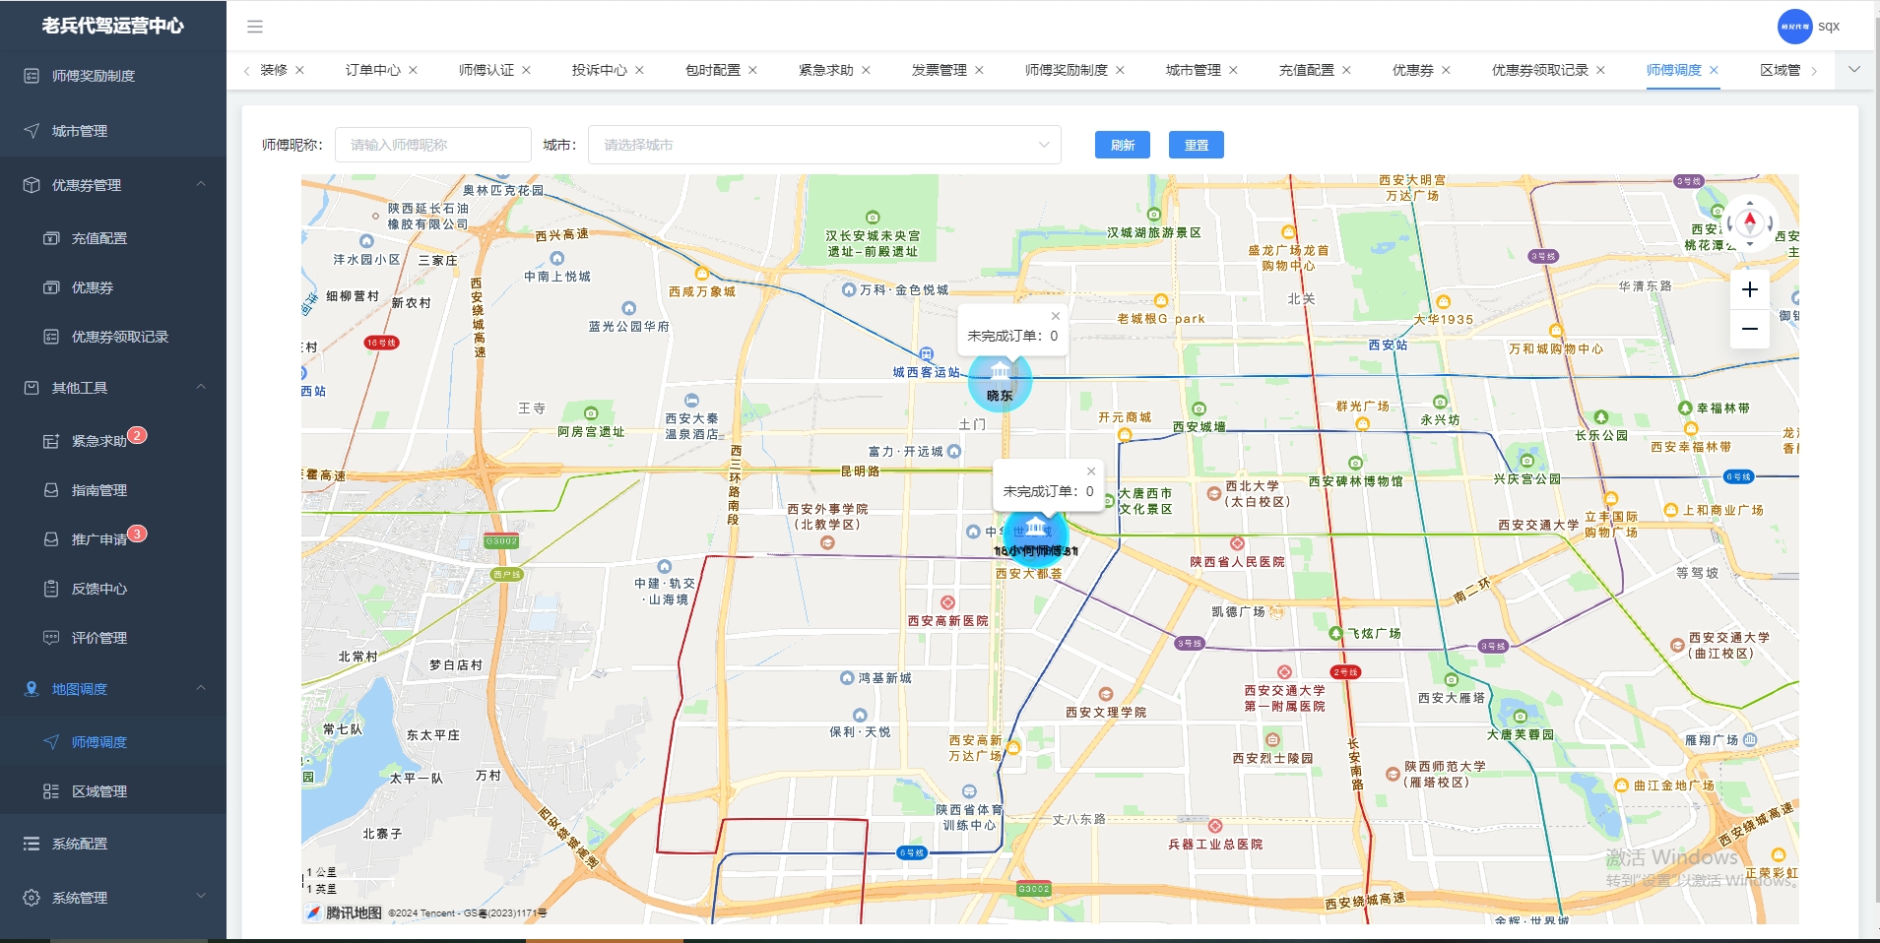Toggle sidebar with hamburger menu icon
The height and width of the screenshot is (943, 1880).
pyautogui.click(x=255, y=27)
